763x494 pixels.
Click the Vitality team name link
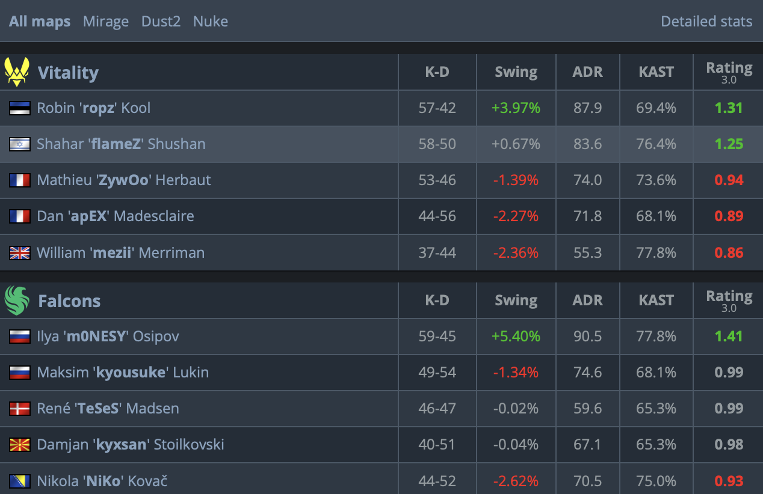(68, 73)
